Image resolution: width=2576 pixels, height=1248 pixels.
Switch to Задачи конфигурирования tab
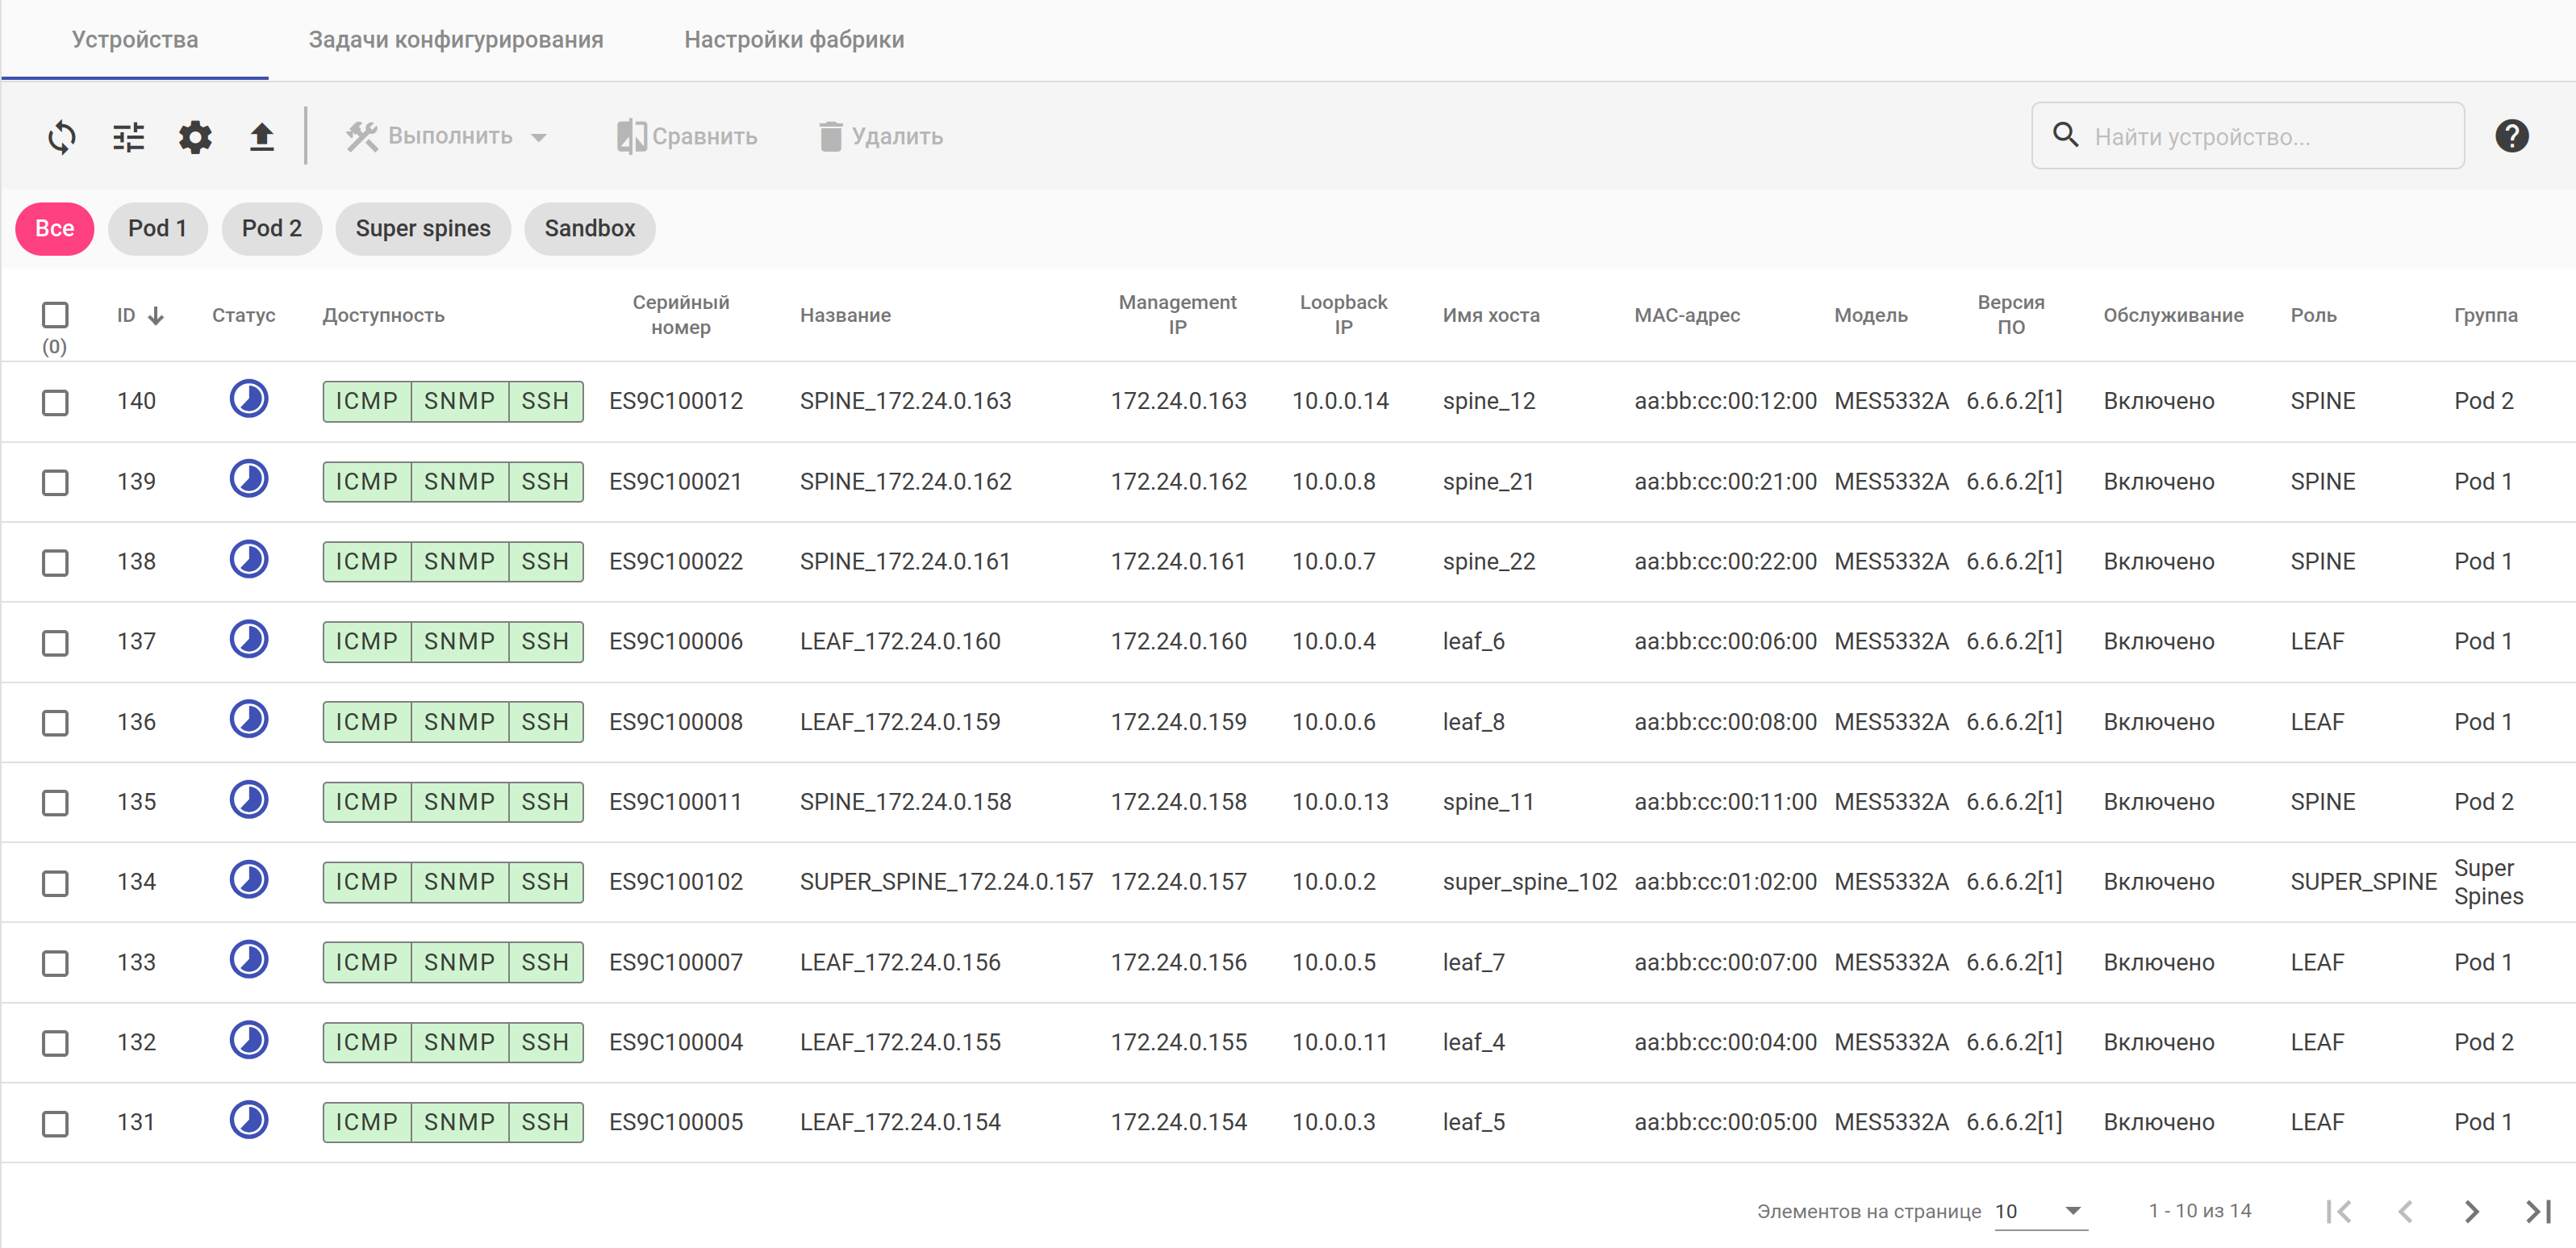click(456, 40)
